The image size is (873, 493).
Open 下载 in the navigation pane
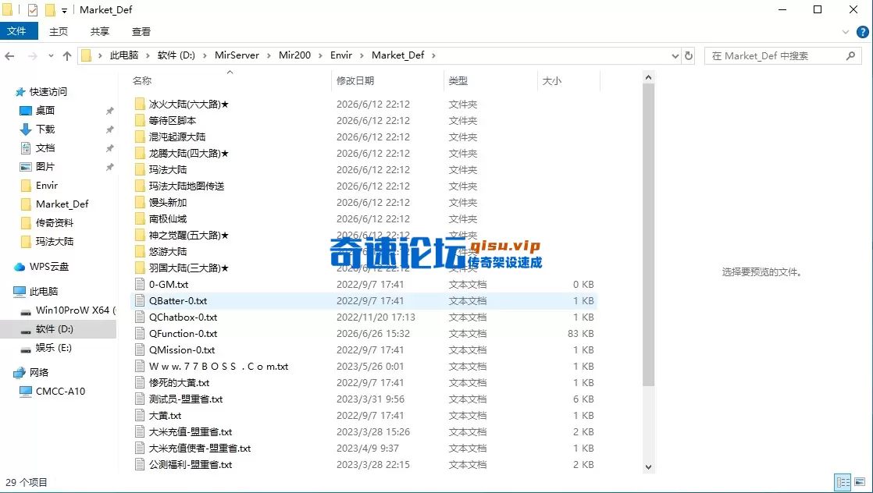point(45,129)
